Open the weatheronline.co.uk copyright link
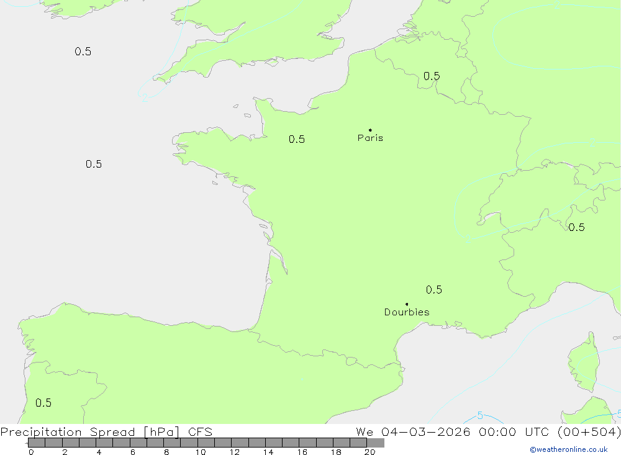Image resolution: width=621 pixels, height=455 pixels. coord(569,449)
